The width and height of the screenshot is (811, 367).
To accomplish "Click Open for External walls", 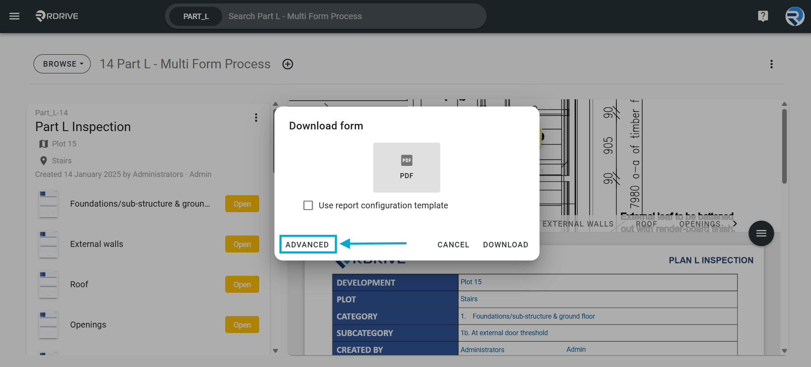I will [242, 244].
